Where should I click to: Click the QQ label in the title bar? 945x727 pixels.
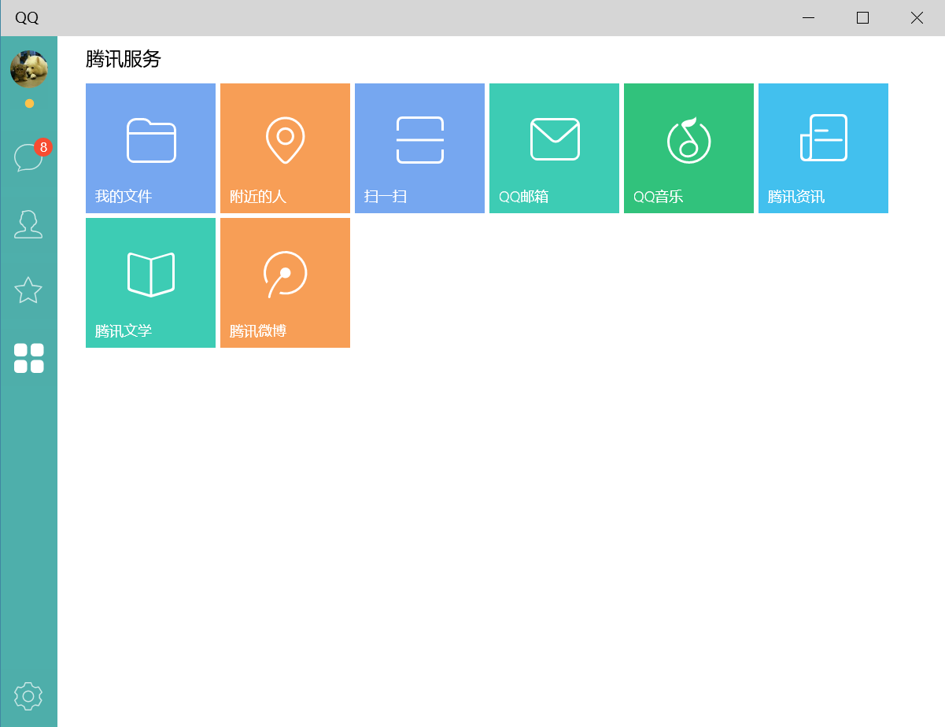pyautogui.click(x=28, y=17)
